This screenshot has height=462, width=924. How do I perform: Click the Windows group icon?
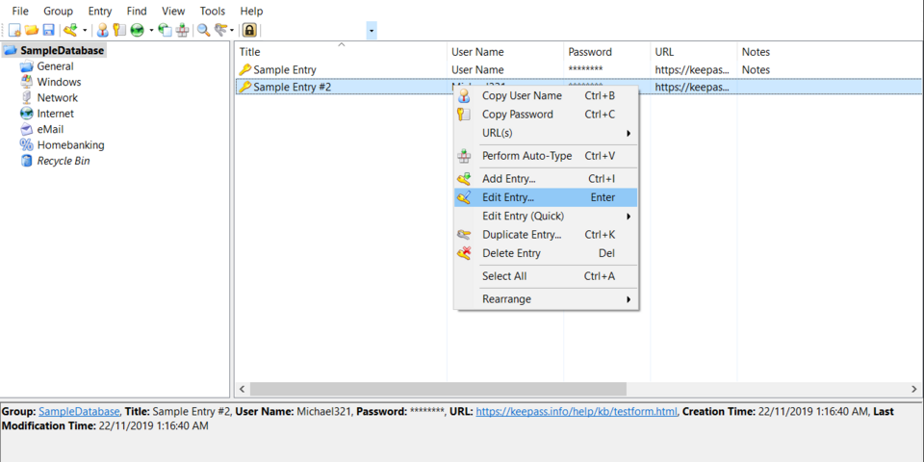[27, 82]
